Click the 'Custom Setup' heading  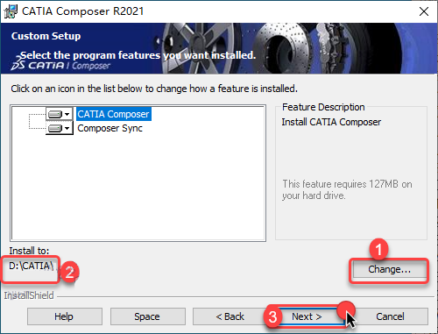46,36
